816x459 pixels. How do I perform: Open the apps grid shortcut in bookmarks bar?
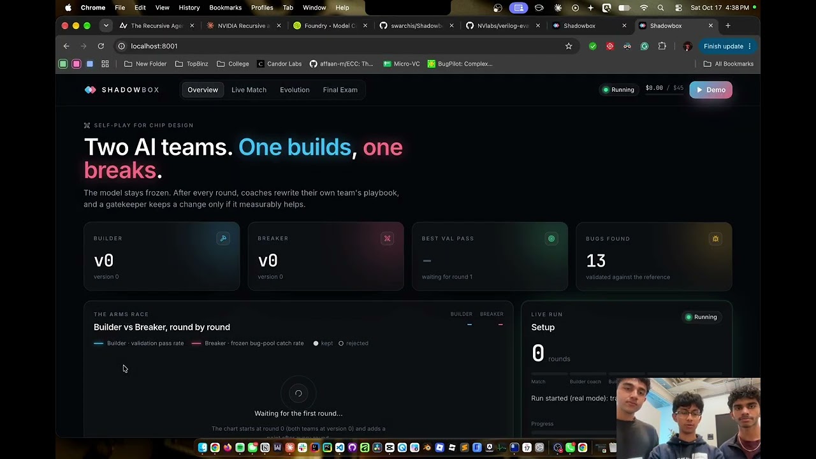(x=105, y=64)
